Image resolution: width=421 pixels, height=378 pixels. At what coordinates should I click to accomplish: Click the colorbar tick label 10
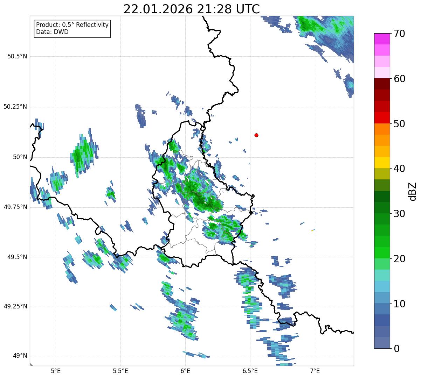pos(399,304)
